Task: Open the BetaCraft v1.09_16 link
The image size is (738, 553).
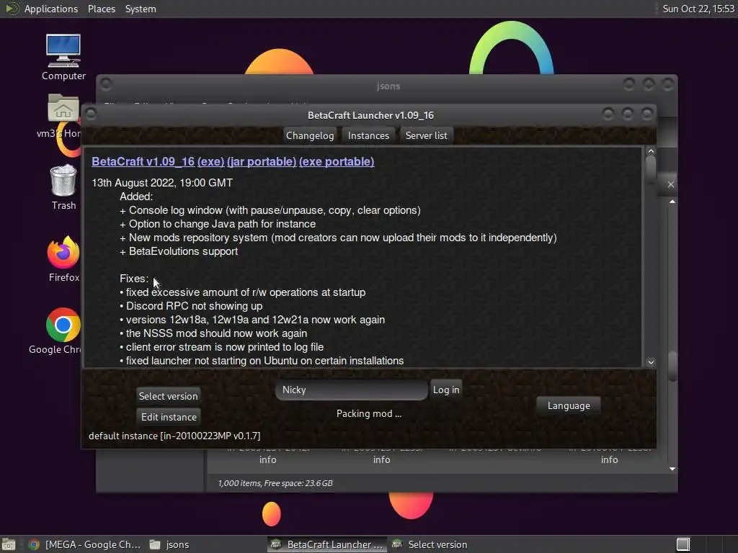Action: (143, 162)
